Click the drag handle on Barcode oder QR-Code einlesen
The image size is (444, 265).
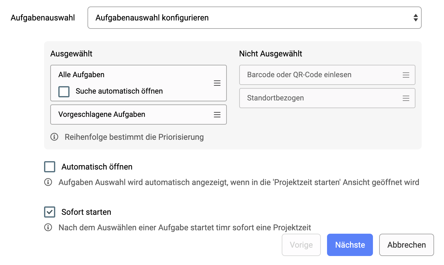point(406,75)
